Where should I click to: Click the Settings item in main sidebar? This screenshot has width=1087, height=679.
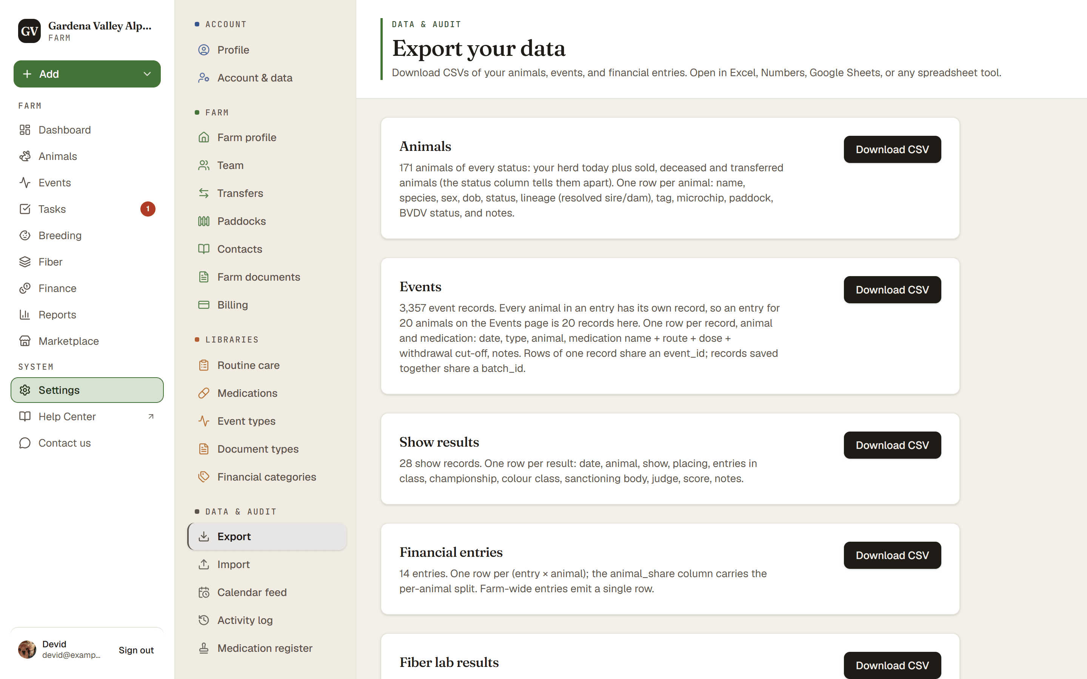[x=87, y=390]
